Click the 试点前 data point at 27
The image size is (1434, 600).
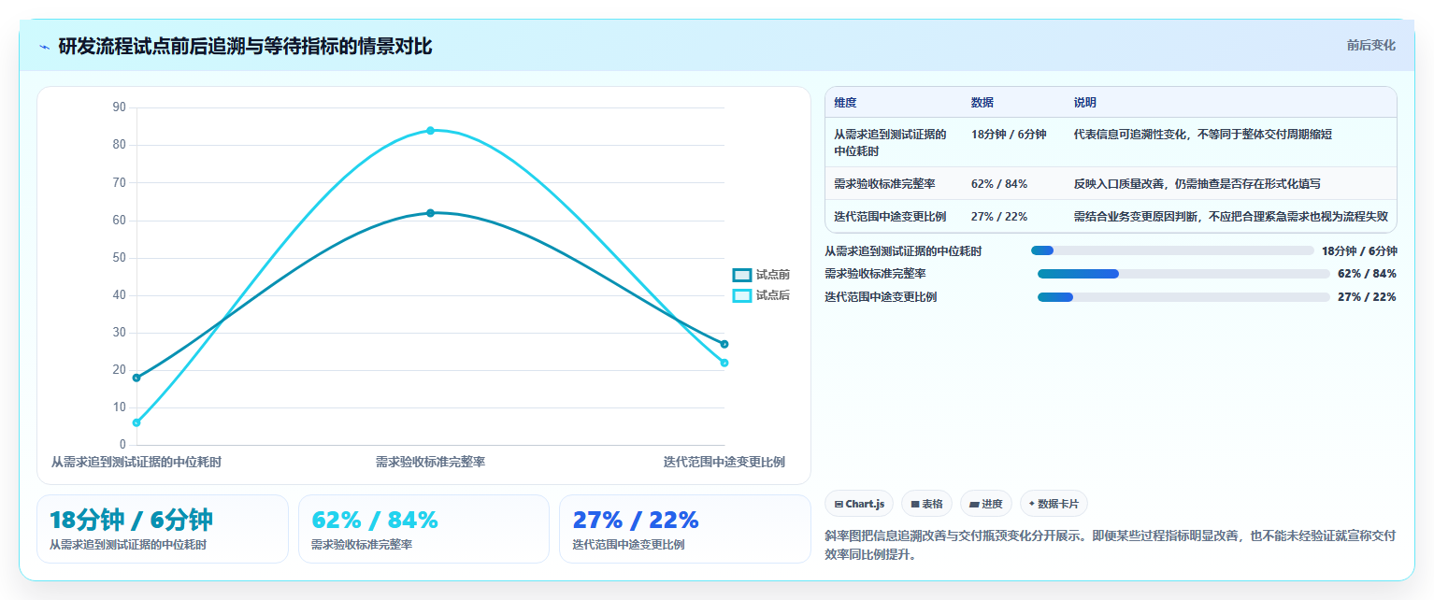(x=724, y=344)
